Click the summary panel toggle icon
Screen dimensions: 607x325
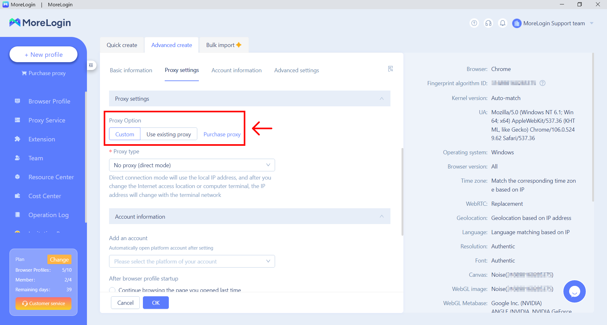coord(390,69)
